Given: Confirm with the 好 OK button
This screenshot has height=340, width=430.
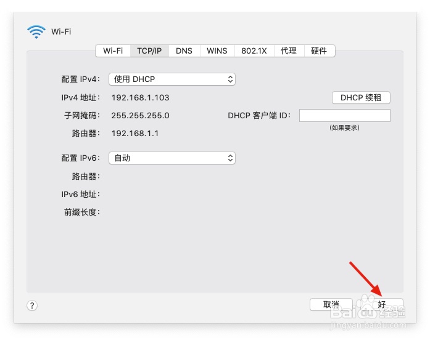Looking at the screenshot, I should tap(382, 304).
